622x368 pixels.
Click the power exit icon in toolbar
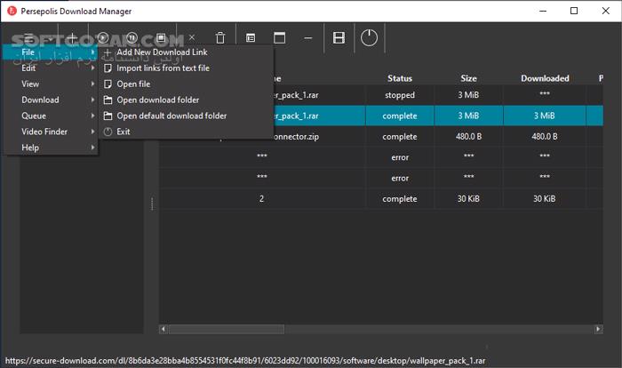370,38
